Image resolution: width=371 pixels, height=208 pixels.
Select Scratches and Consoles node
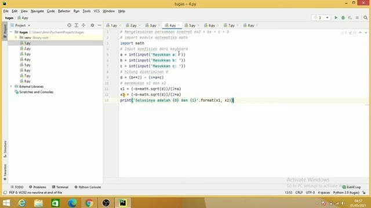[x=34, y=92]
